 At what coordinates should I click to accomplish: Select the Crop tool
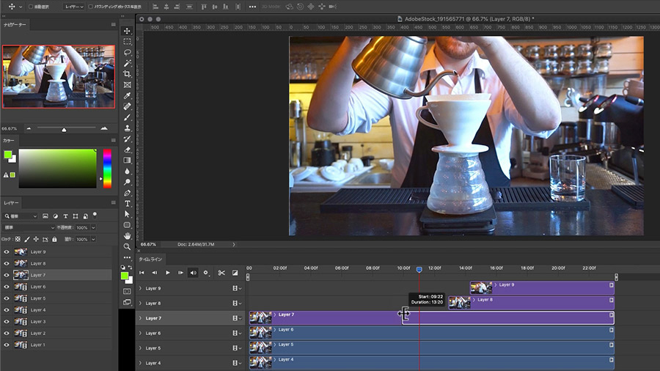128,74
